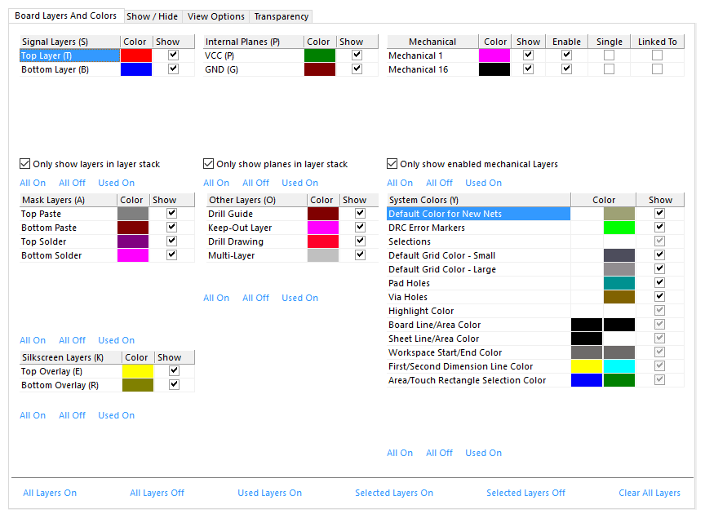This screenshot has width=705, height=518.
Task: Toggle Show checkbox for Top Layer
Action: point(174,55)
